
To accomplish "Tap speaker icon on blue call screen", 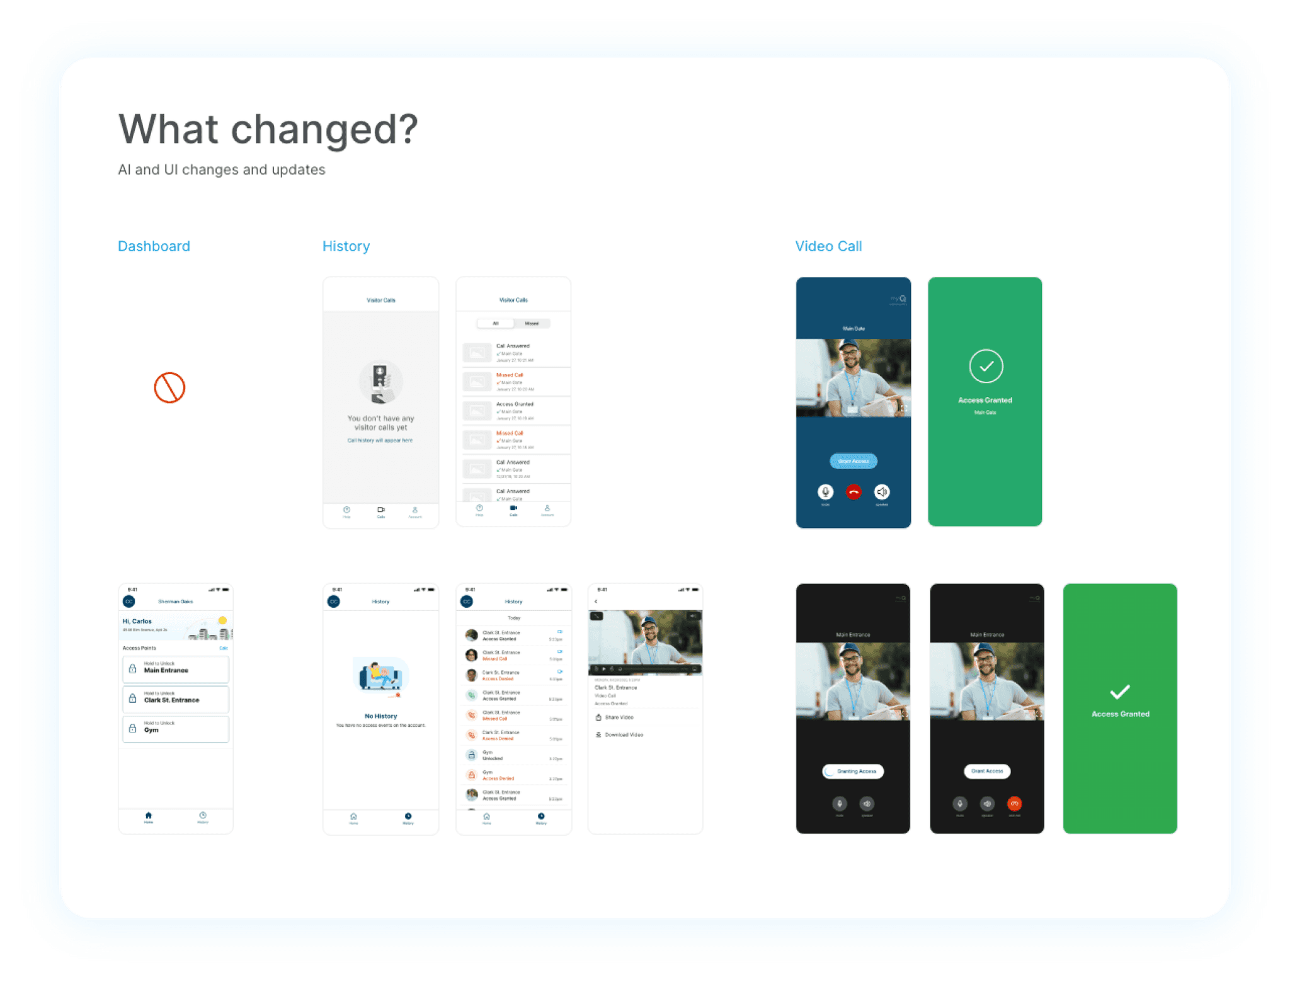I will click(881, 492).
